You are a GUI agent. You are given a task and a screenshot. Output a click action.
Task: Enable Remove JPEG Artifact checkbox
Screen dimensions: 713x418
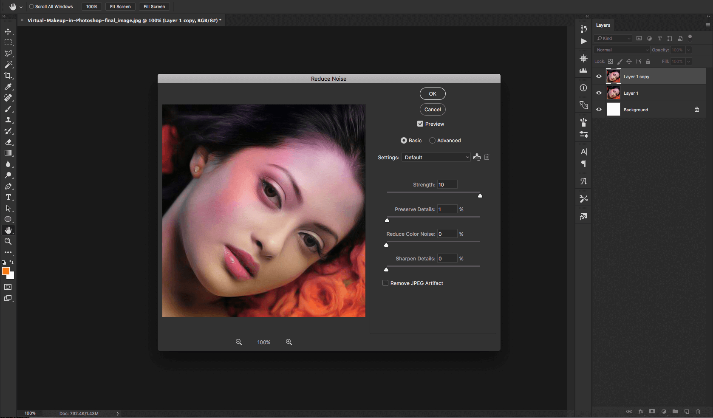(x=385, y=283)
